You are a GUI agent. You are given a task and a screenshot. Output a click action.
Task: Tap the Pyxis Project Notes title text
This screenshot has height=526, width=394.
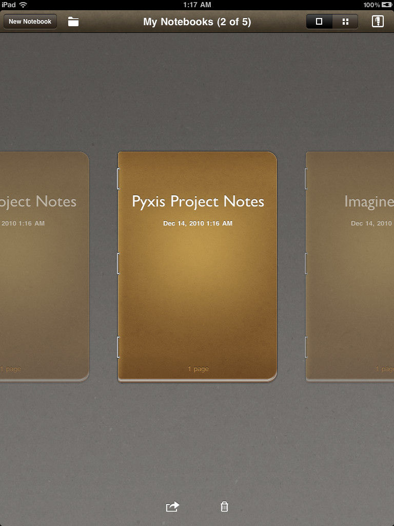pos(198,202)
